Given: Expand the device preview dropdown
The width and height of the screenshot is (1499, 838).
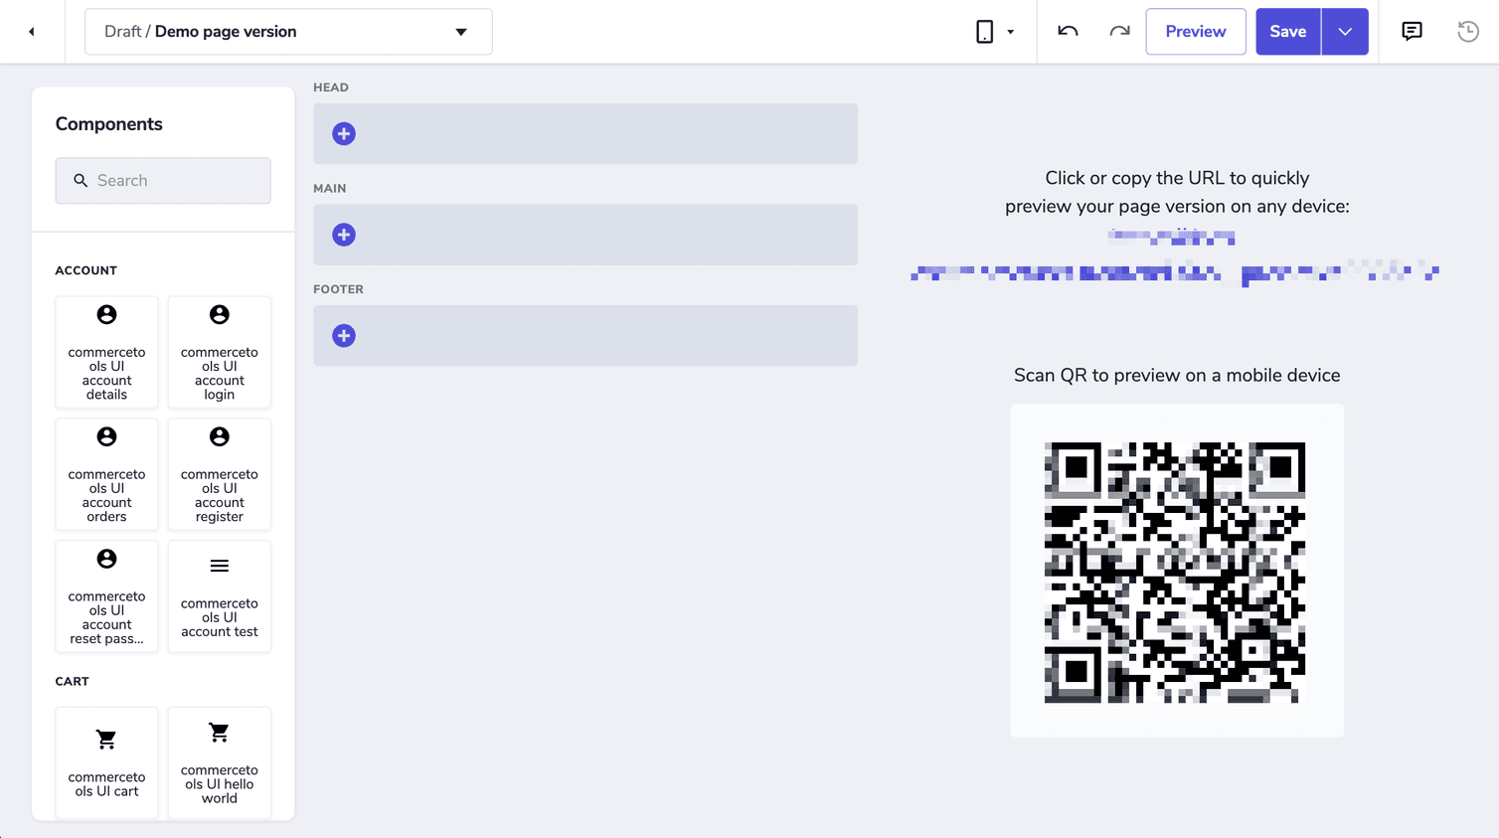Looking at the screenshot, I should 1010,31.
